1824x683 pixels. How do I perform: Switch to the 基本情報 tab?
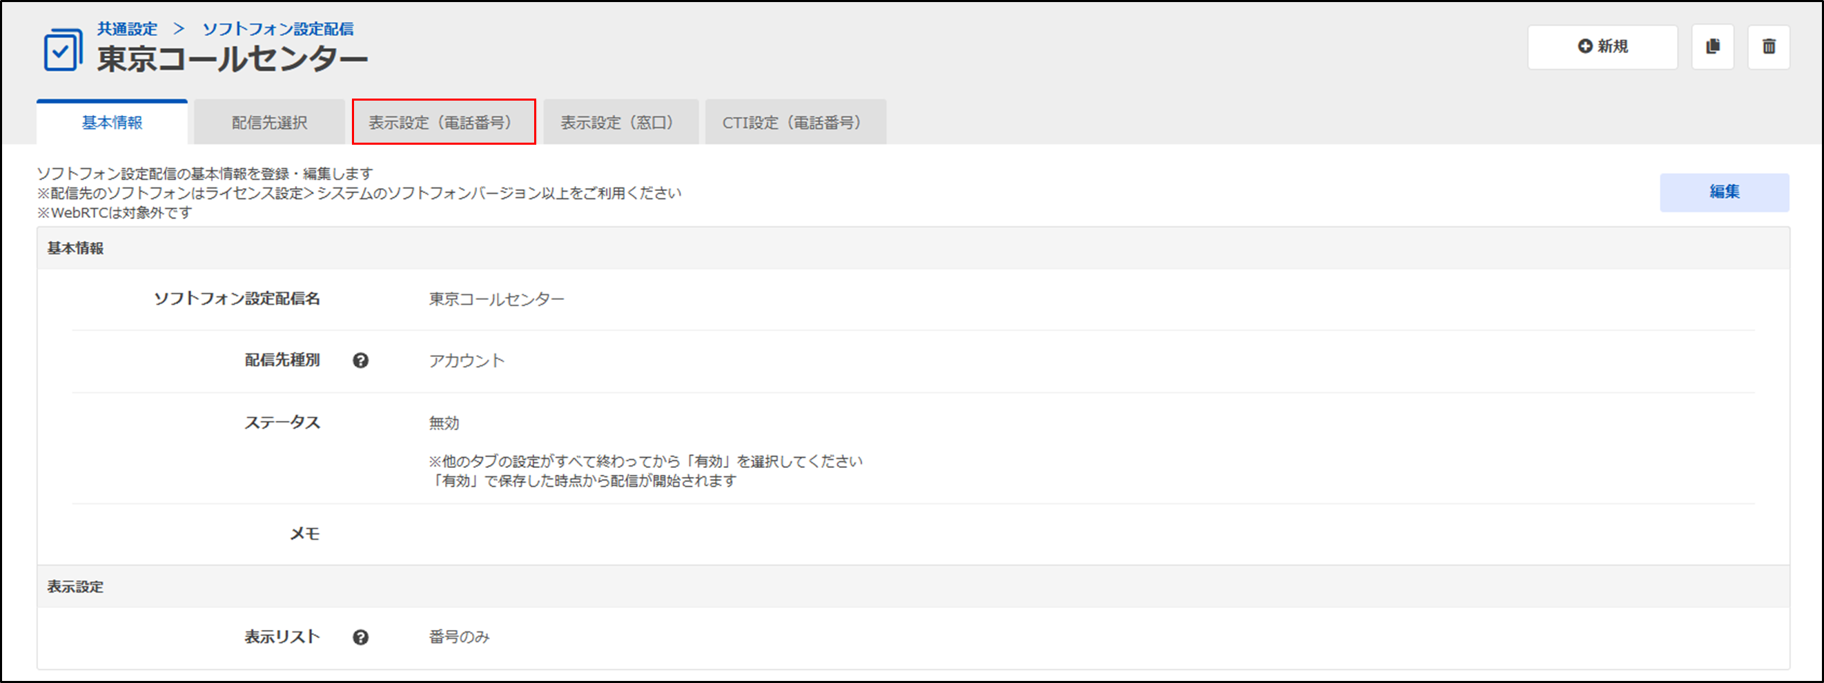pyautogui.click(x=112, y=123)
